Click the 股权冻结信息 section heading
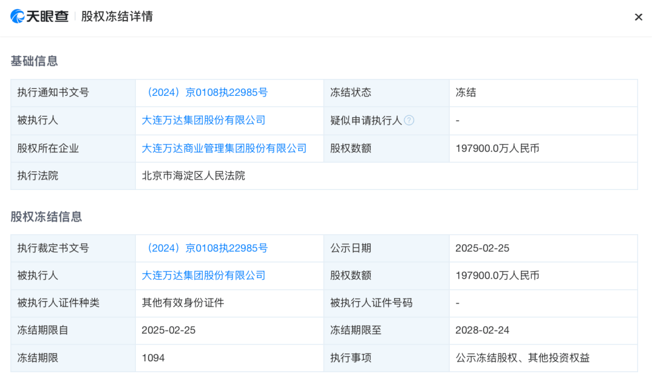This screenshot has height=380, width=652. (x=46, y=217)
